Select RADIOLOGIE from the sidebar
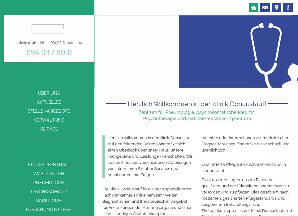This screenshot has height=216, width=298. click(x=49, y=201)
